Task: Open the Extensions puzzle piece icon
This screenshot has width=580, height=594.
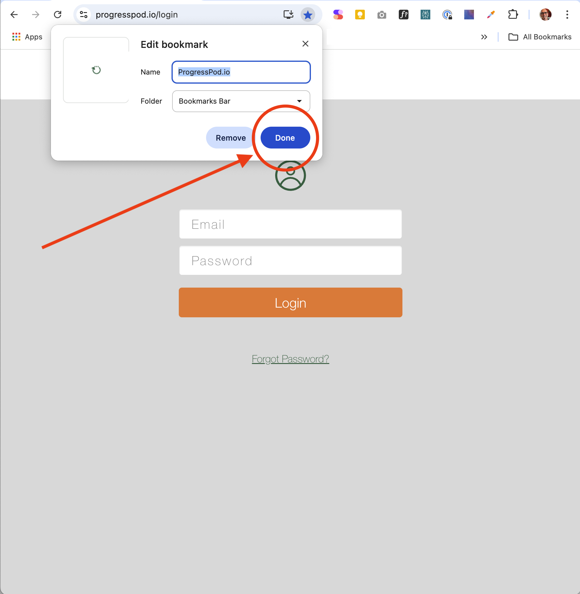Action: click(513, 15)
